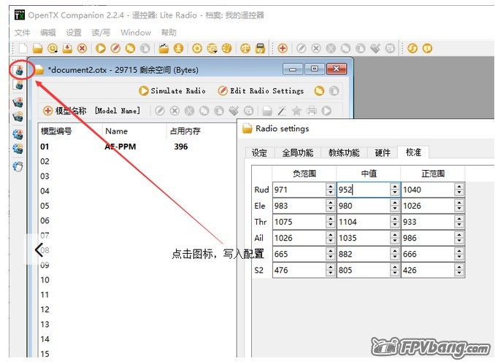Screen dimensions: 495x364
Task: Click the Simulate Radio button in document window
Action: [172, 91]
